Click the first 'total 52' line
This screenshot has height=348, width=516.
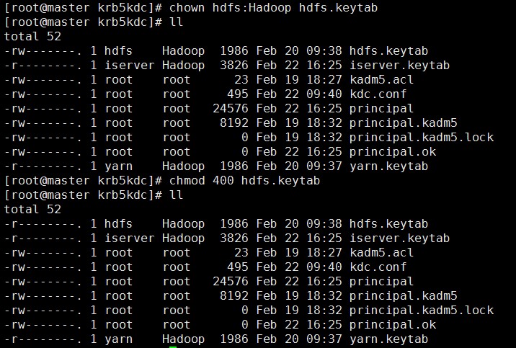[x=32, y=36]
